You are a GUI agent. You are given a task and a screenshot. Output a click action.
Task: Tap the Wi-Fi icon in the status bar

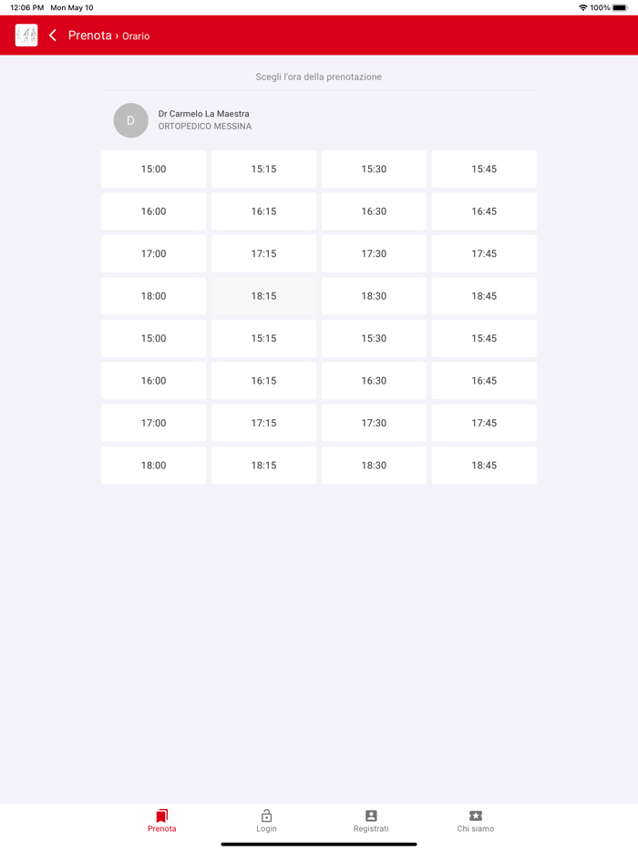coord(582,7)
